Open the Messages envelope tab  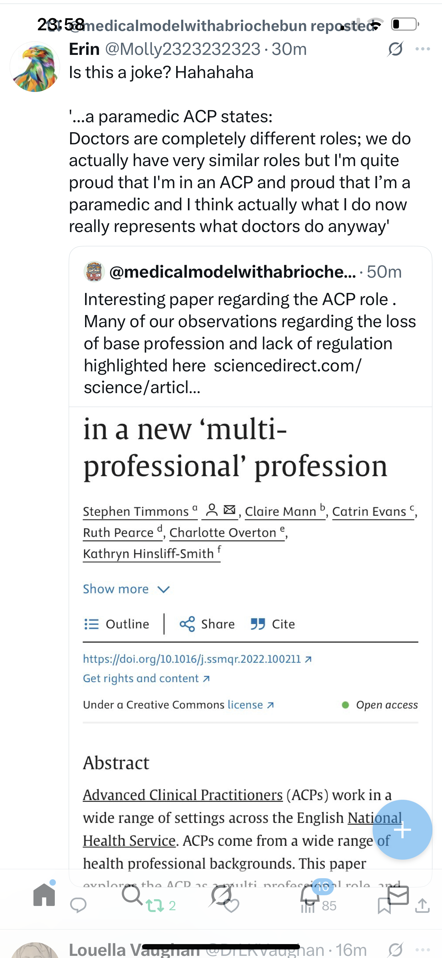pos(398,895)
